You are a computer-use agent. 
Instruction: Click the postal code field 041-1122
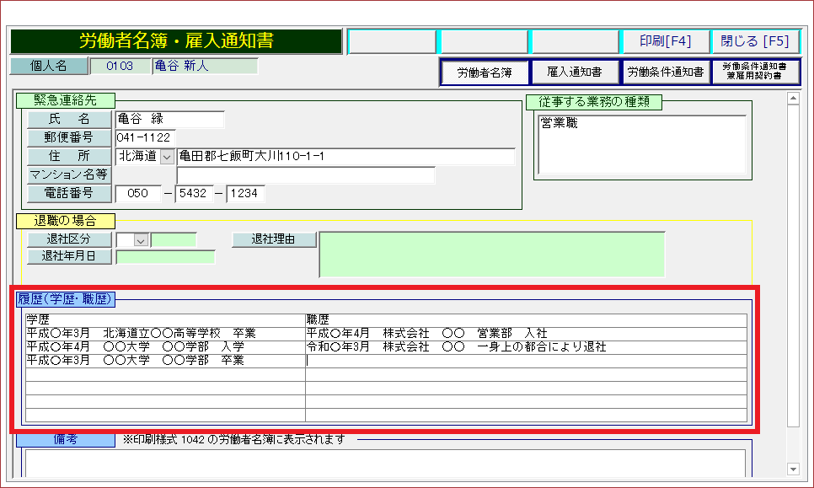click(x=145, y=138)
